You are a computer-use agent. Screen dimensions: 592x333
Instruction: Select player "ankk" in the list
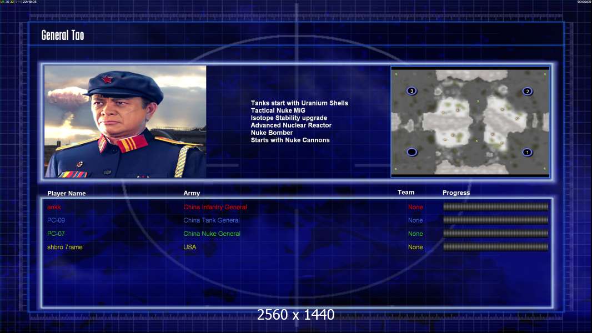[54, 207]
